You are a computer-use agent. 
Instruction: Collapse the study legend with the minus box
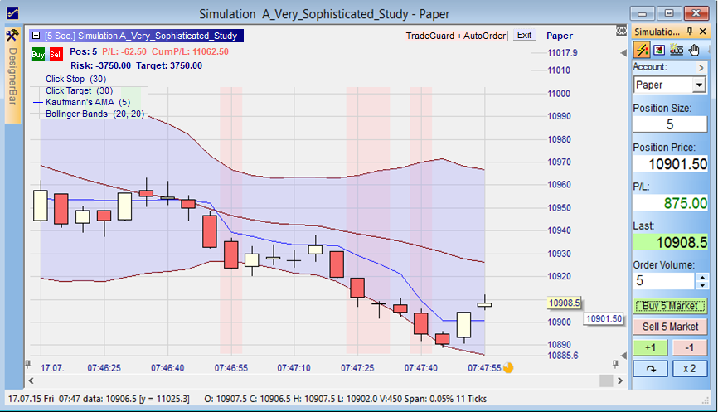35,36
